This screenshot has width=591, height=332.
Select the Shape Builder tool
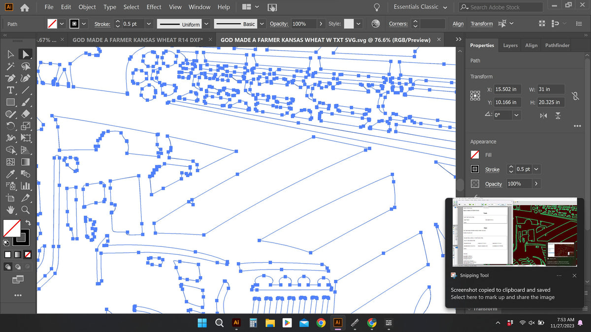point(10,150)
